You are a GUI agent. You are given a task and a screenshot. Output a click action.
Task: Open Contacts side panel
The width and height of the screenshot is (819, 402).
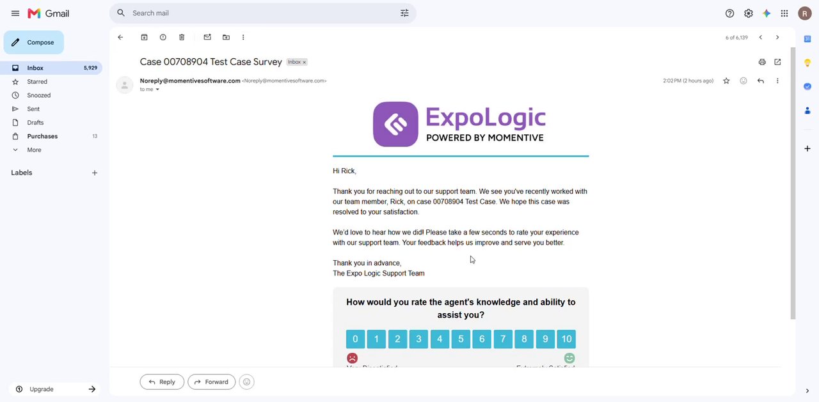807,110
